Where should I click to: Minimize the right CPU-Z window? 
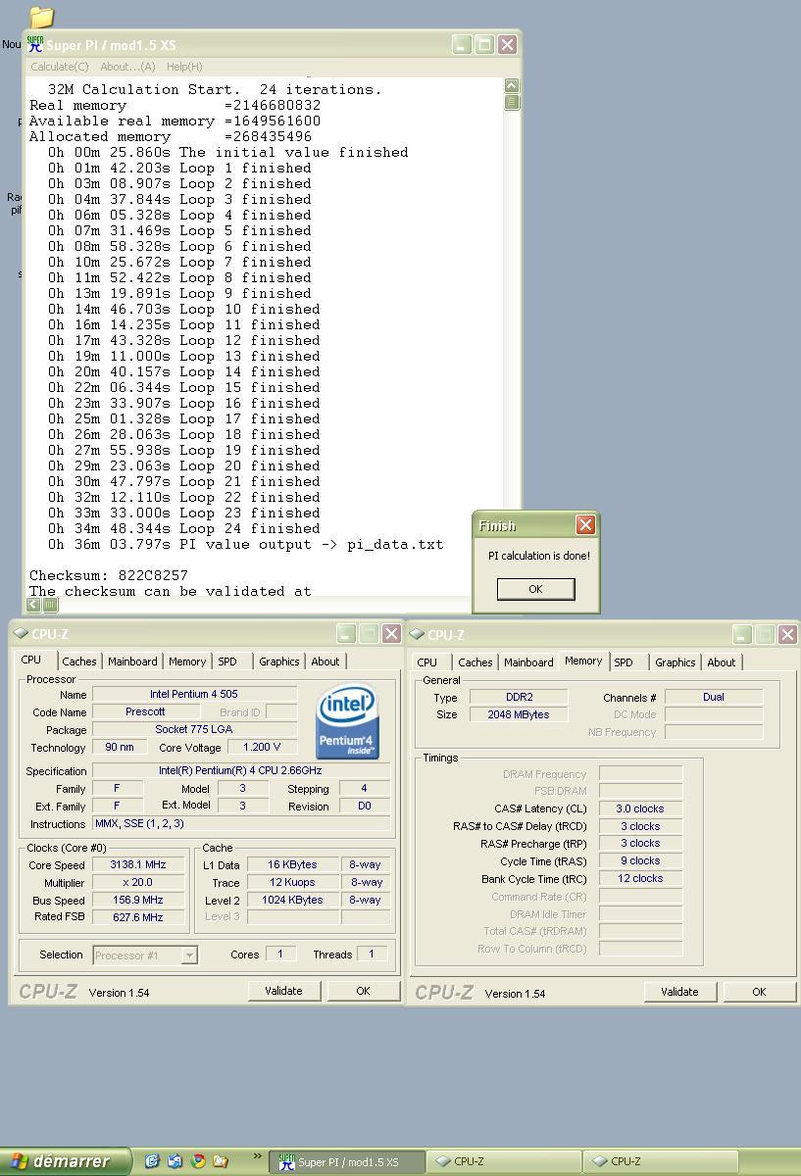[x=741, y=635]
